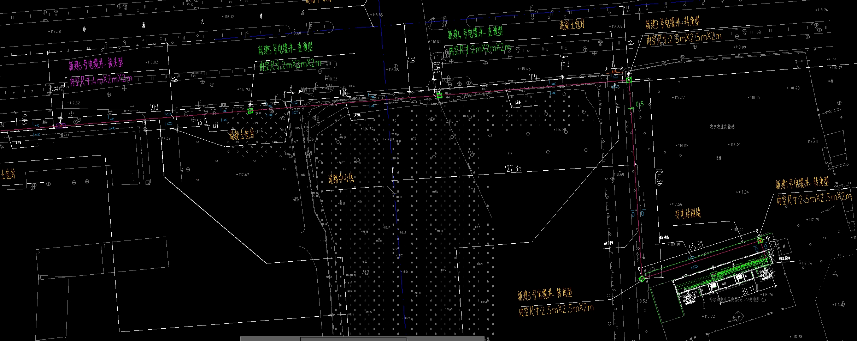Select green rotated well marker near 118.52

(642, 279)
